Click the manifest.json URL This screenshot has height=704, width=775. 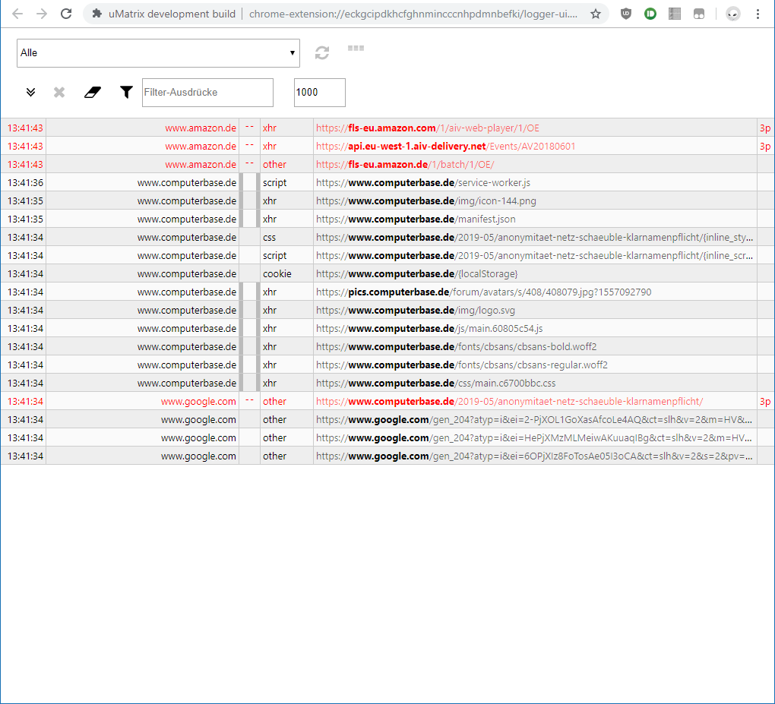click(416, 219)
